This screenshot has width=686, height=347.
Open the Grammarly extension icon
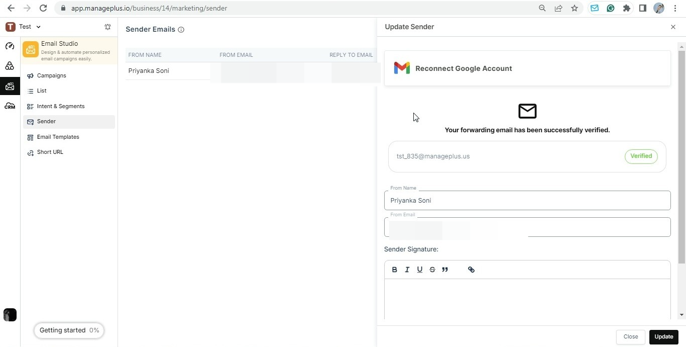pos(611,8)
